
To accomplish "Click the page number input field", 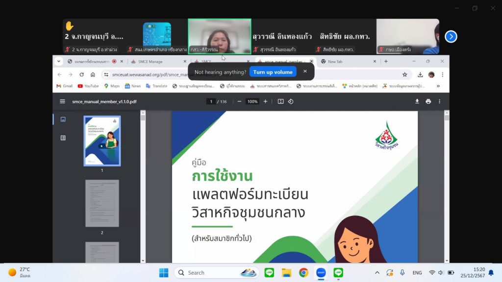I will 211,101.
